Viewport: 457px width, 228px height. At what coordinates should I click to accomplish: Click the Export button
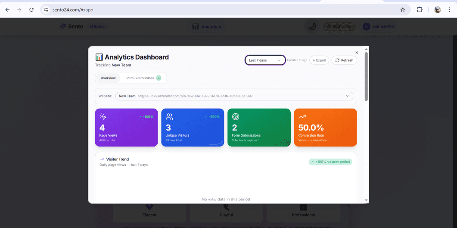click(x=319, y=60)
